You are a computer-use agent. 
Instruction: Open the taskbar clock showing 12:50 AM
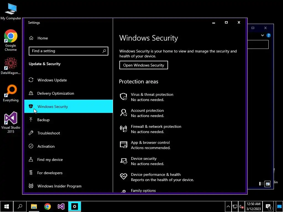click(254, 206)
